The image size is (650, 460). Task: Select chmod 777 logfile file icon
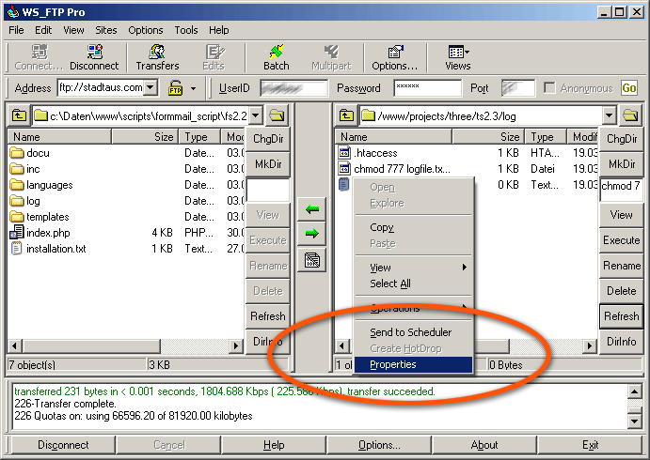point(344,169)
